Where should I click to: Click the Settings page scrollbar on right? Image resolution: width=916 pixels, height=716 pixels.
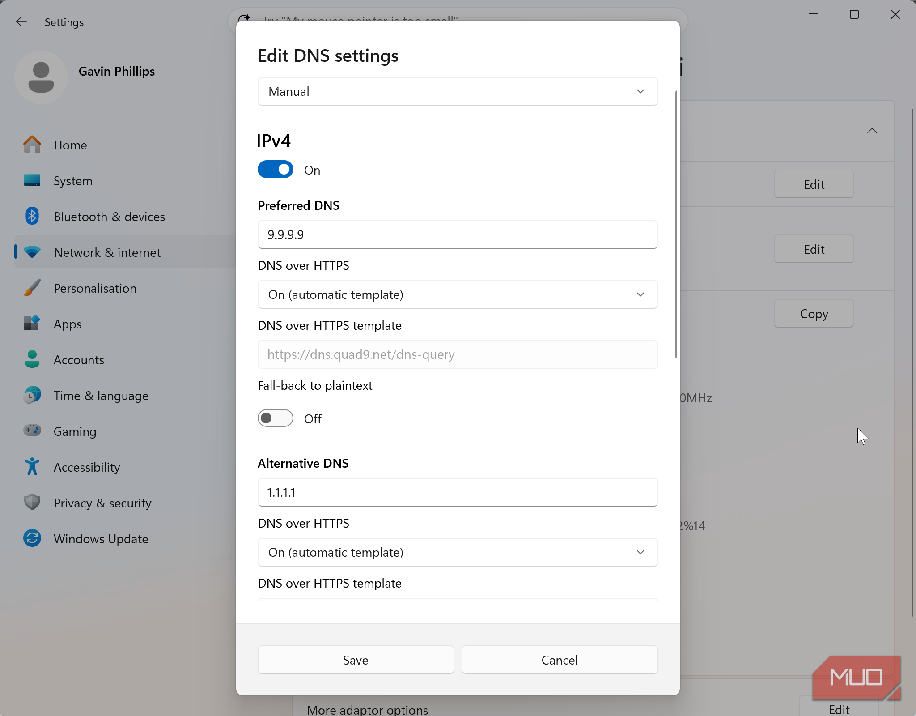click(x=912, y=362)
